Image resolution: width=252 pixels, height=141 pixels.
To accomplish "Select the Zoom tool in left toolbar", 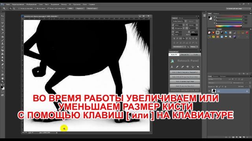I will click(2, 82).
